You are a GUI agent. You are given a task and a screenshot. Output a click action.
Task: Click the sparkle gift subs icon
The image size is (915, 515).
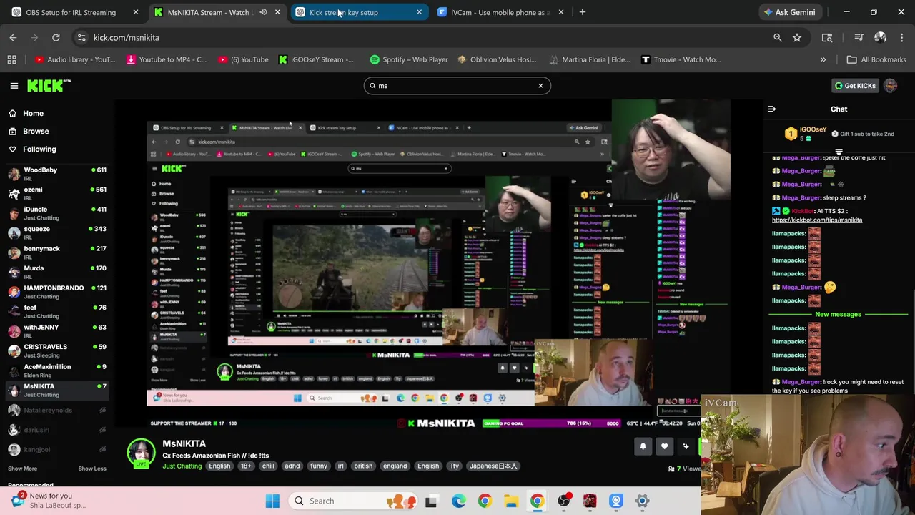686,446
